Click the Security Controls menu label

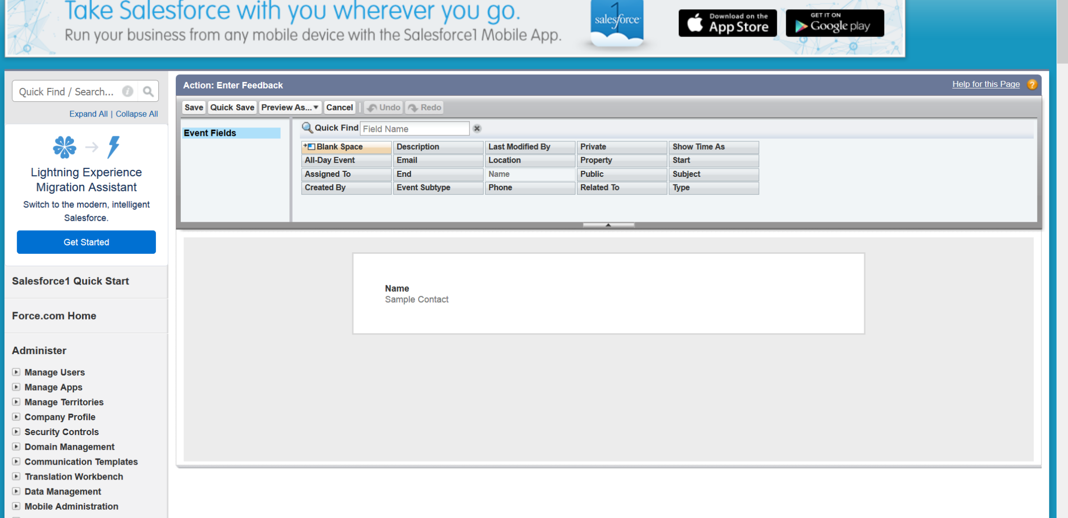61,432
